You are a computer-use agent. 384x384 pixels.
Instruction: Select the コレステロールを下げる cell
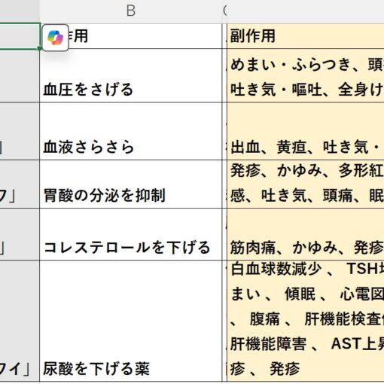click(131, 234)
